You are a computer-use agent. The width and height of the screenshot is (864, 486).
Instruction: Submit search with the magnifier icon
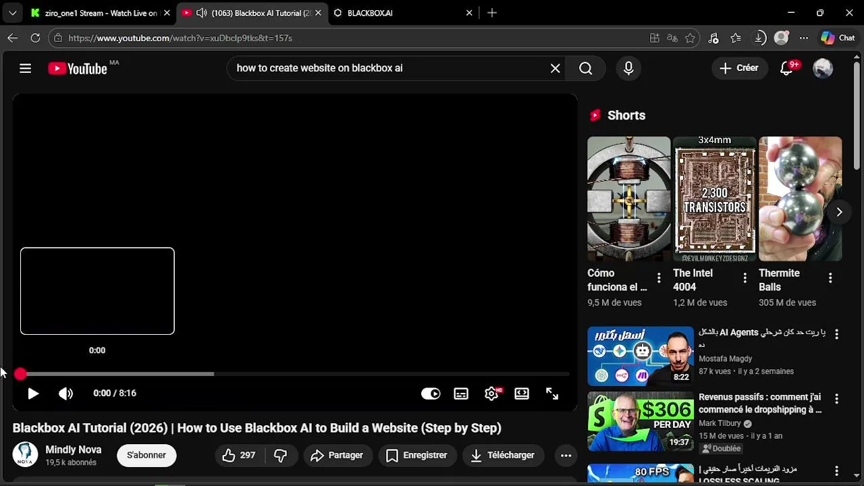[x=585, y=68]
